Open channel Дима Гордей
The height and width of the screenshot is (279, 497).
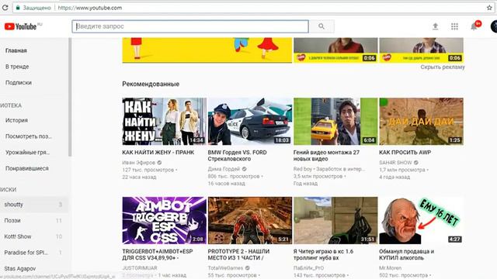[224, 169]
